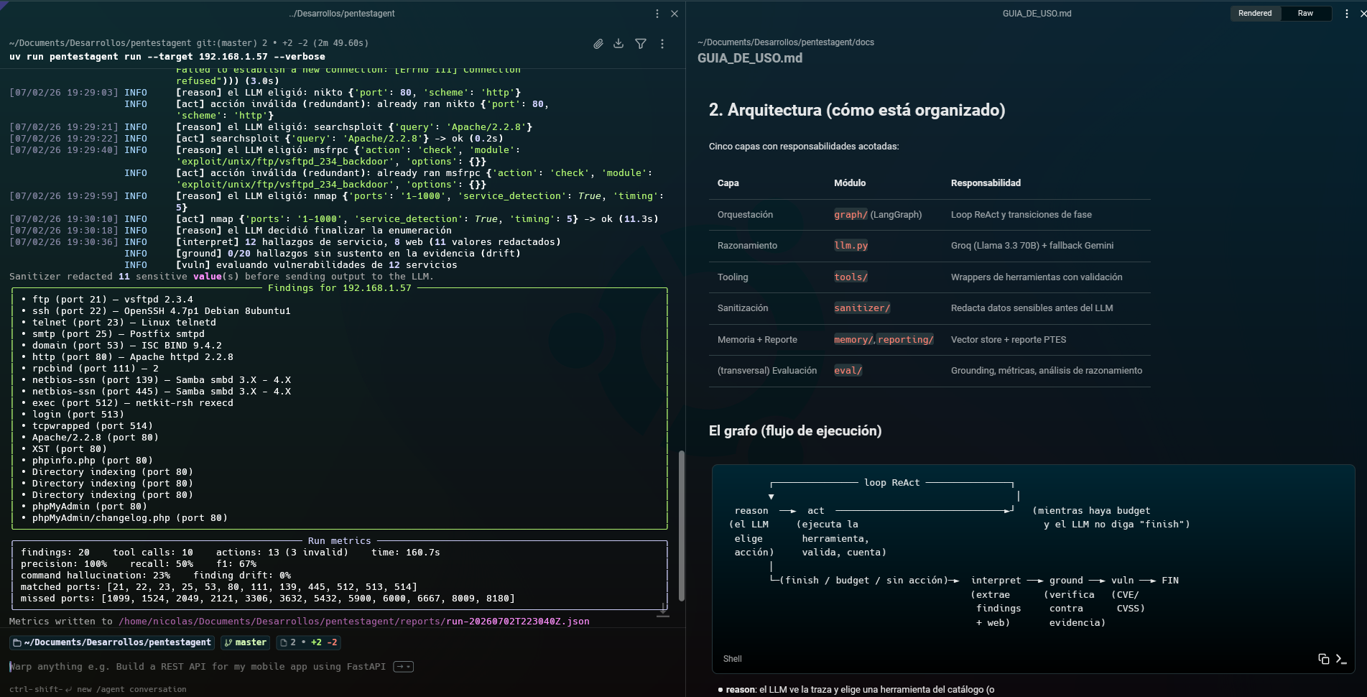
Task: Click the working directory chip ~/Documents/Desarrollos/pentestagent
Action: (112, 642)
